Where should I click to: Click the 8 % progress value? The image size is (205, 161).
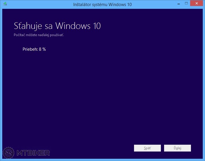42,49
